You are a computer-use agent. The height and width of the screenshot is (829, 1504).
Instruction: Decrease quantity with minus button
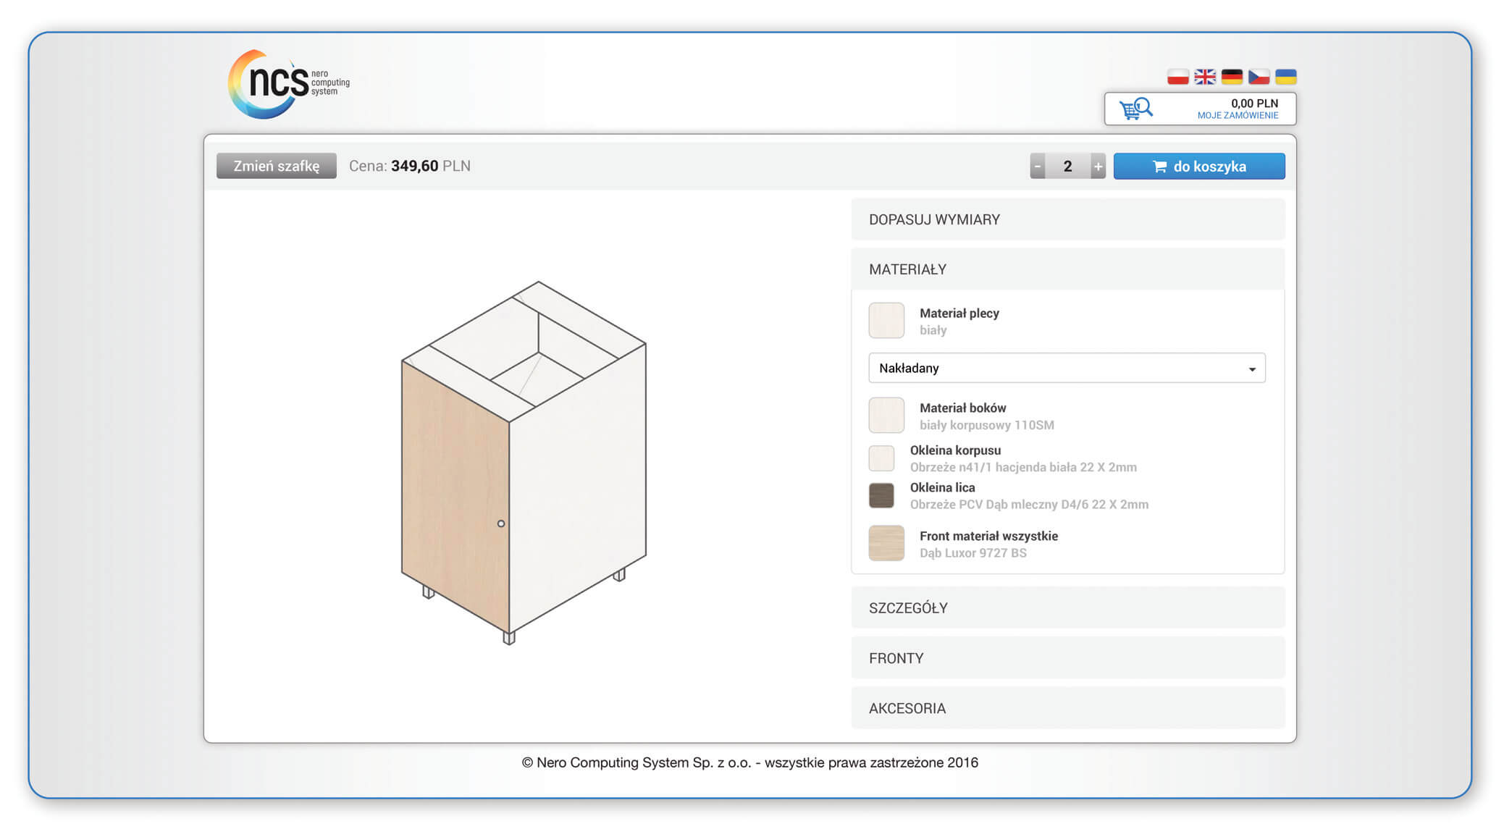click(1038, 166)
